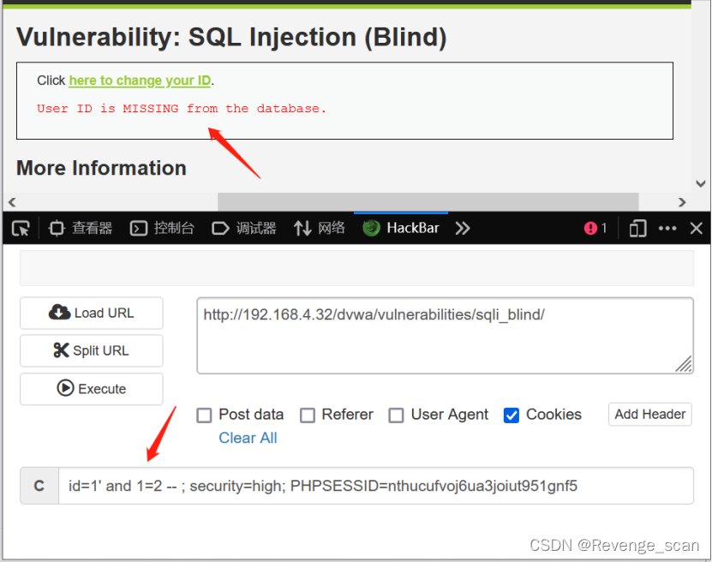Select the element picker tool in DevTools
The height and width of the screenshot is (562, 712).
[21, 228]
